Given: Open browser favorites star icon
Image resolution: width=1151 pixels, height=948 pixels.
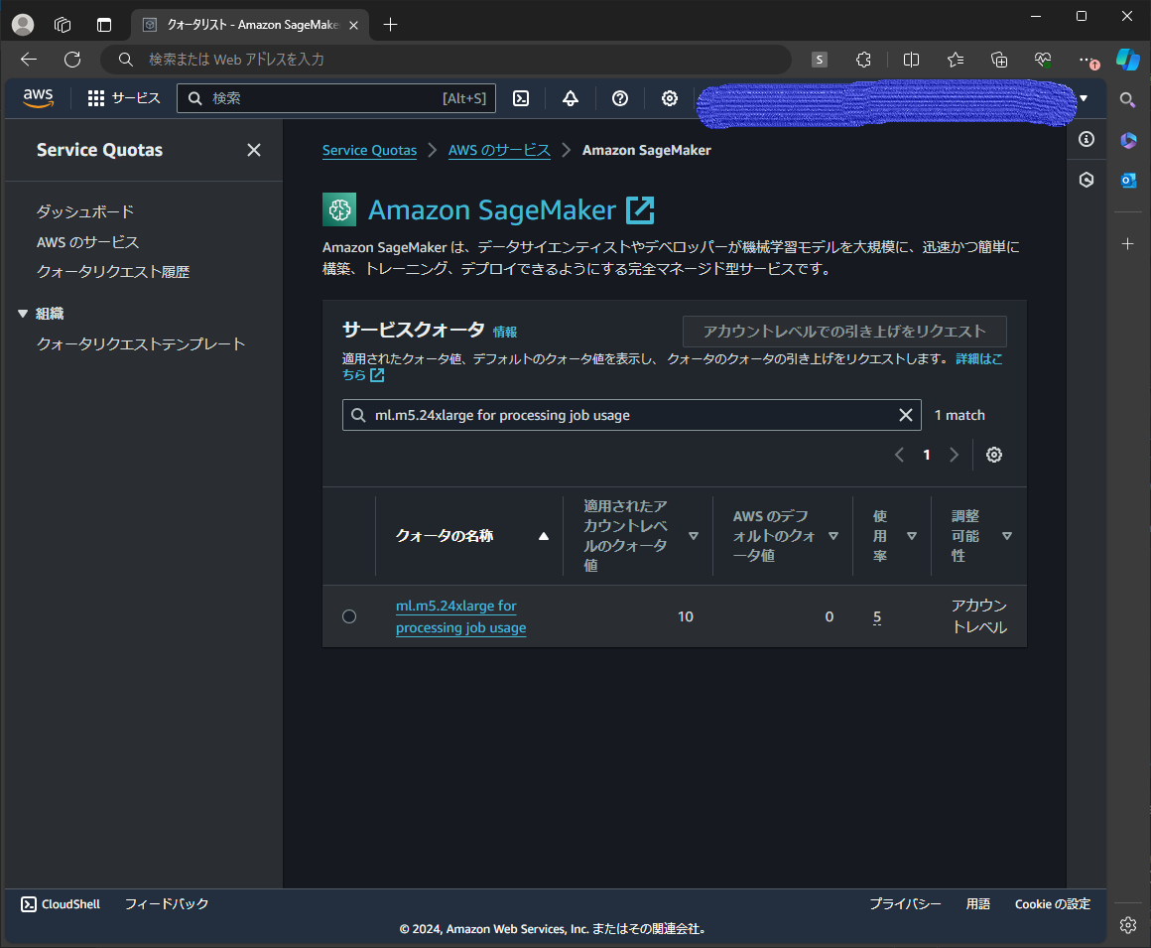Looking at the screenshot, I should pyautogui.click(x=955, y=60).
